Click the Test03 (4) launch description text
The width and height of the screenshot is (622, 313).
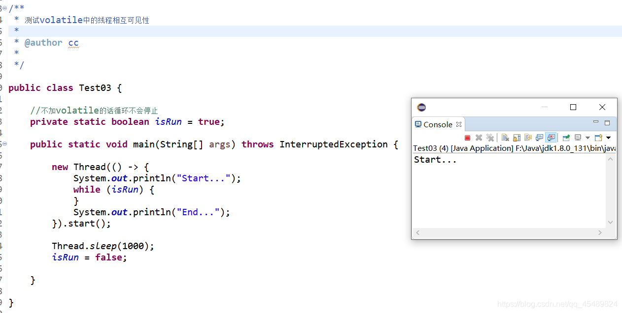(x=514, y=148)
